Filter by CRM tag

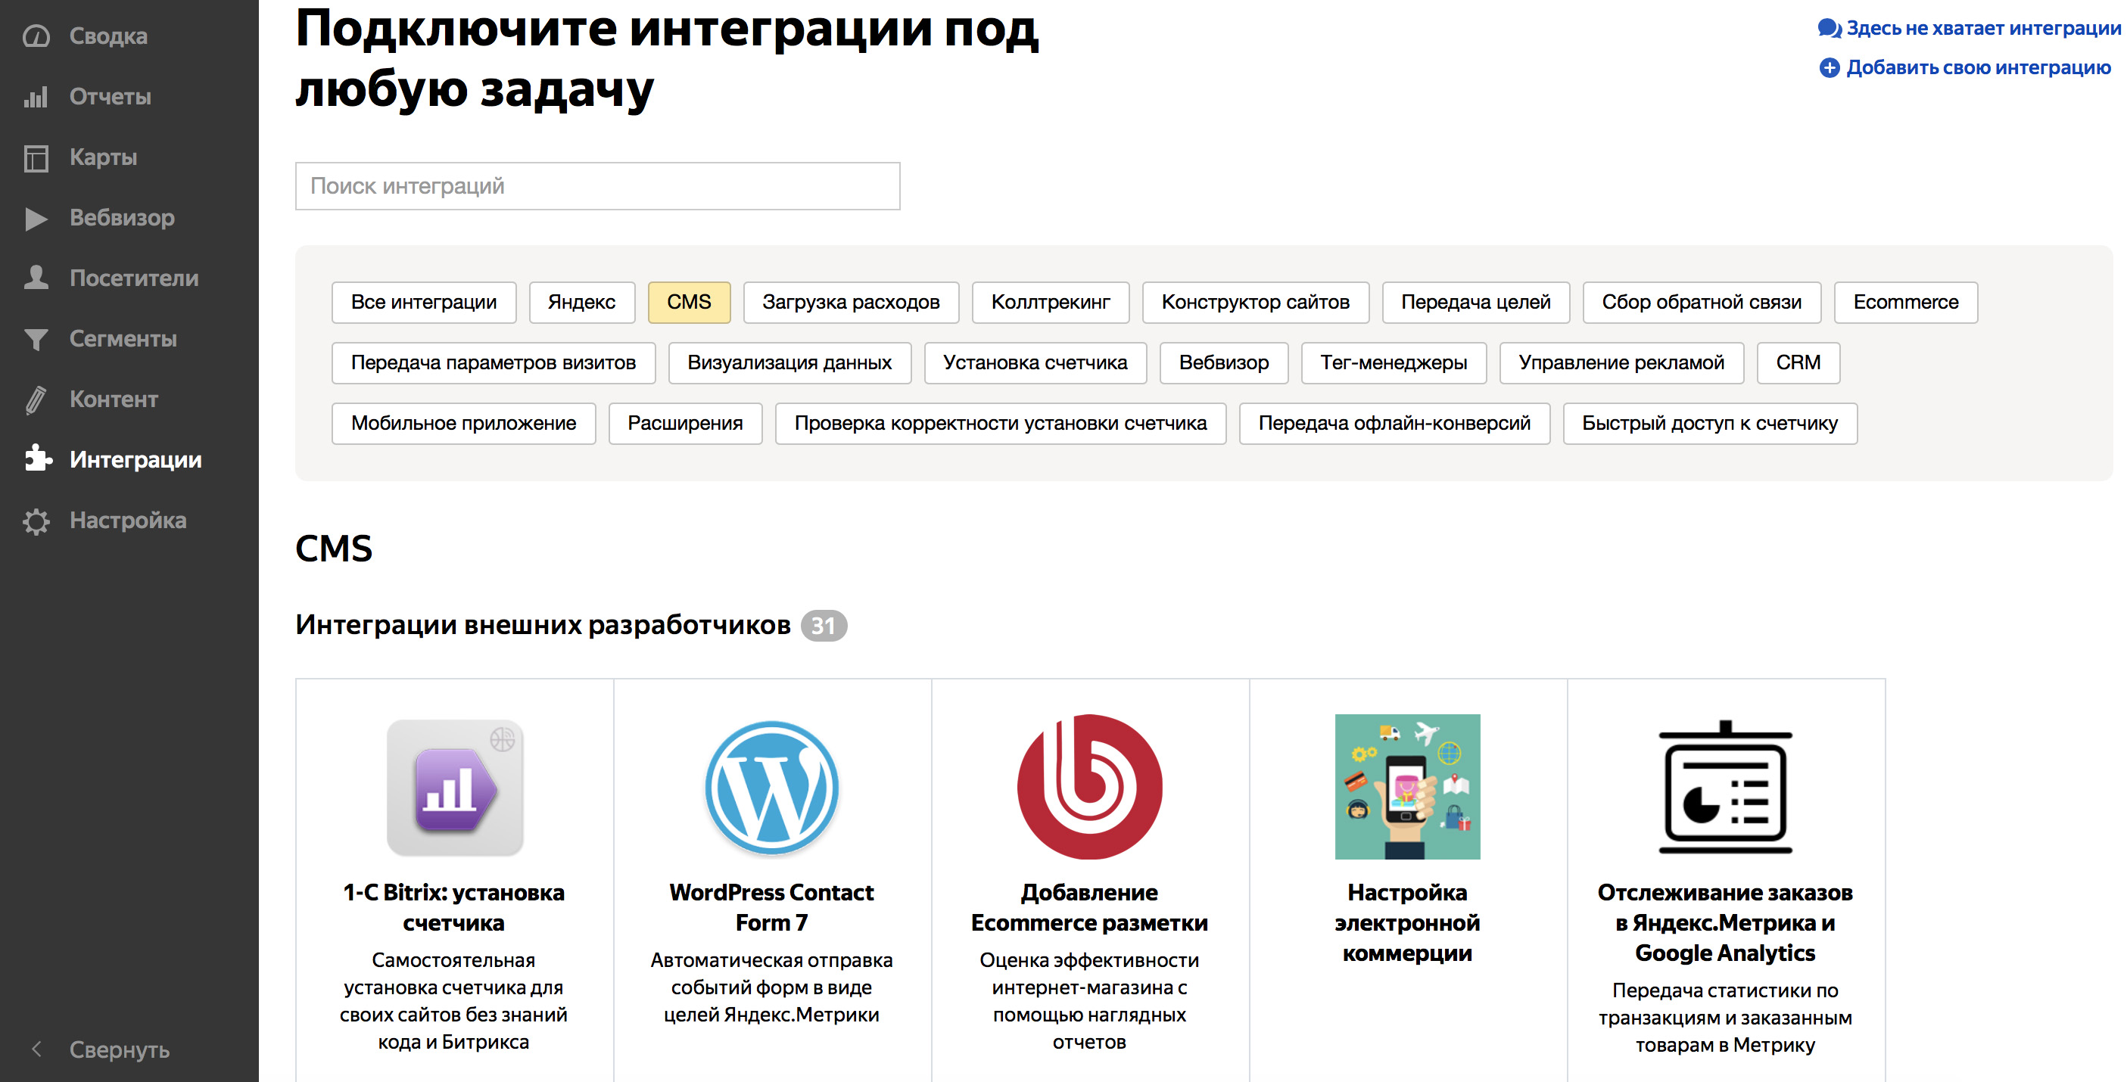coord(1798,362)
